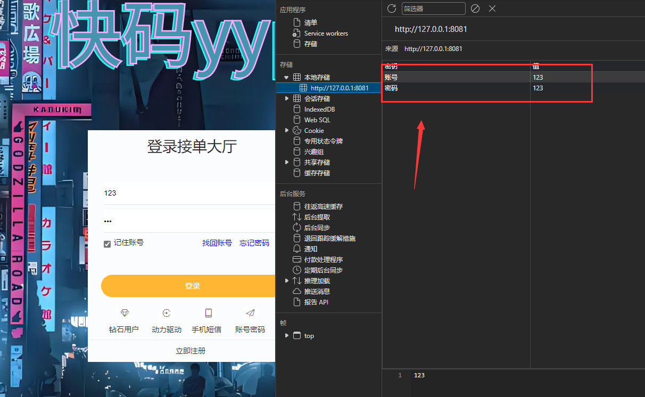Click the 值 column header
This screenshot has height=397, width=645.
[x=588, y=66]
